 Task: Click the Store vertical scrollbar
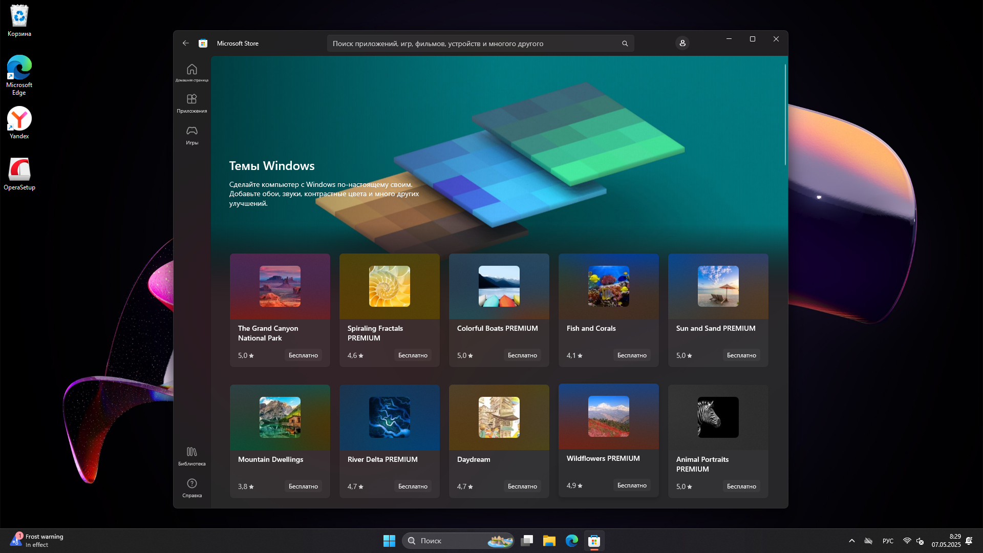[x=785, y=115]
